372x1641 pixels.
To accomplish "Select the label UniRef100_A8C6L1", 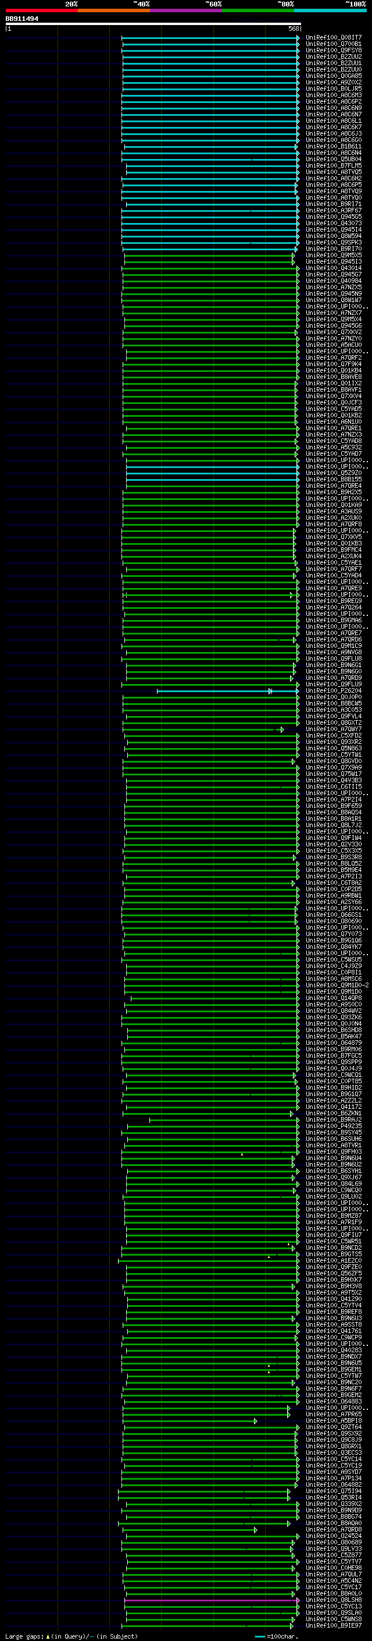I will pos(333,121).
